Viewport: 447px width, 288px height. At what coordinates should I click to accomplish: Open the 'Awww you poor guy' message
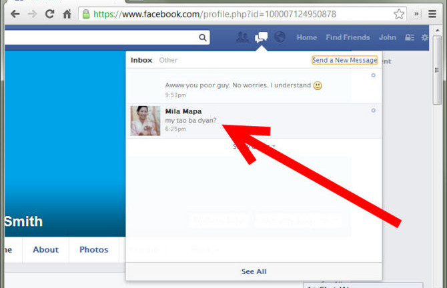point(254,86)
